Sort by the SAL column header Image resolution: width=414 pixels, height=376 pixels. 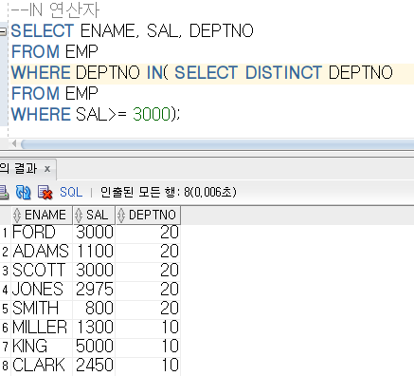click(x=94, y=216)
